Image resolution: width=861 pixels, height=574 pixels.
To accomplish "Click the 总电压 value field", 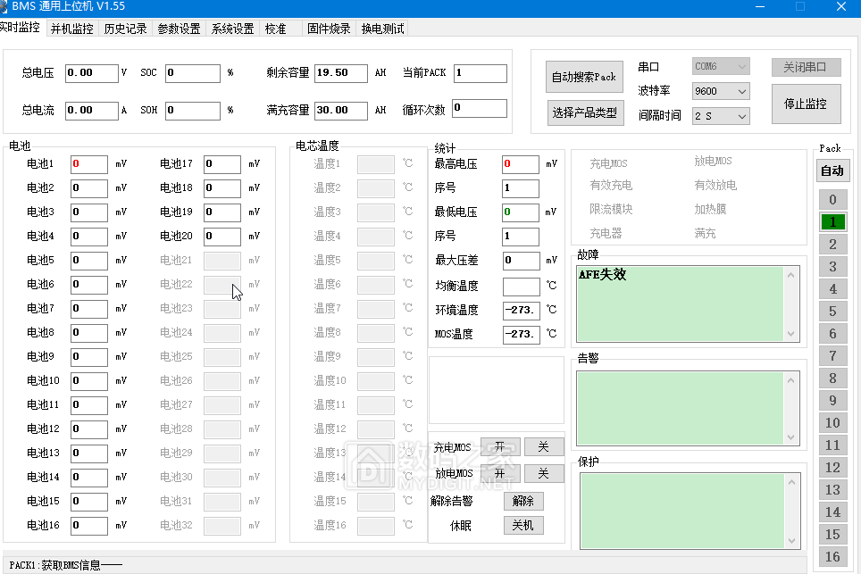I will (92, 73).
